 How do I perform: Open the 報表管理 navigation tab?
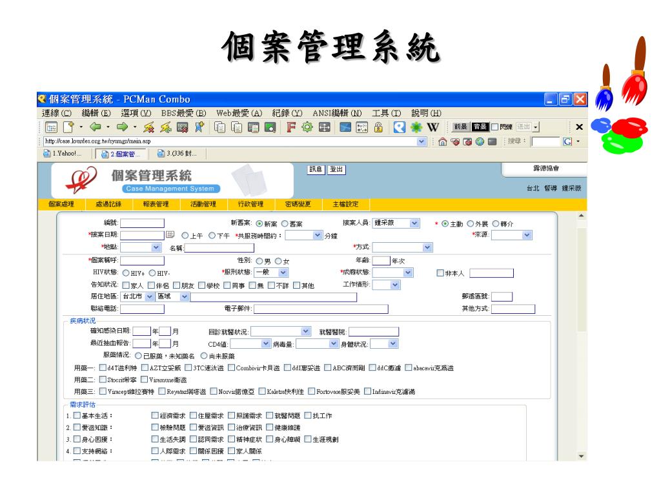coord(156,204)
